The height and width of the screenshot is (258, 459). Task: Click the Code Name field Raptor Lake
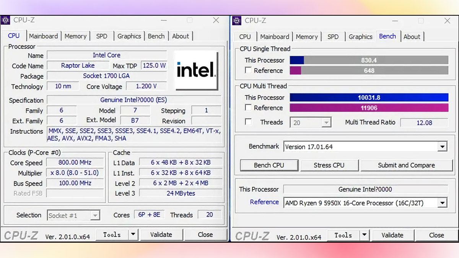click(78, 65)
